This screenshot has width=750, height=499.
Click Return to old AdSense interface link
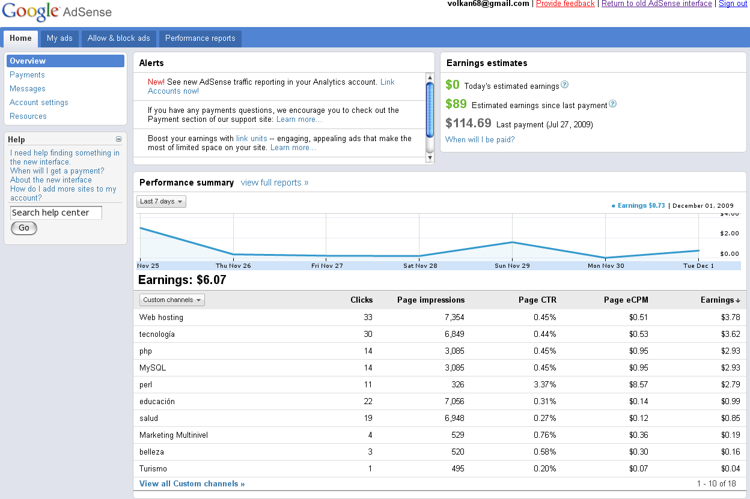click(x=657, y=4)
